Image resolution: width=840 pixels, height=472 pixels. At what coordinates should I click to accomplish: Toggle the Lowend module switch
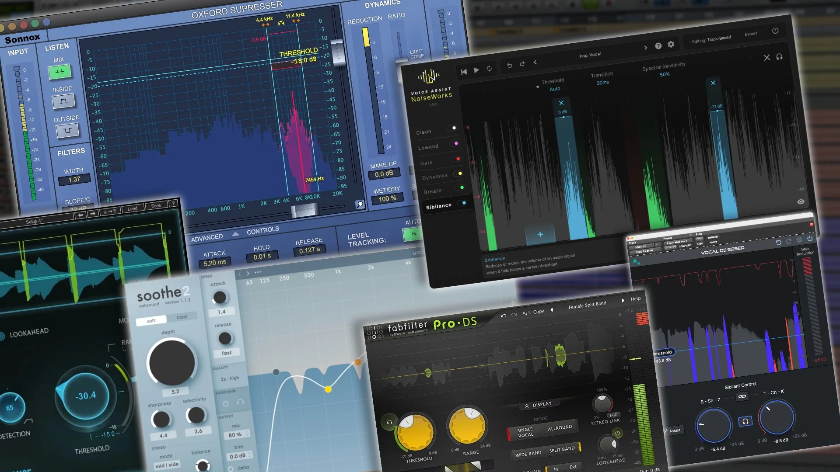[455, 143]
